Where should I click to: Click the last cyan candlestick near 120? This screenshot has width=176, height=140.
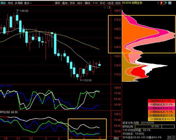pyautogui.click(x=100, y=65)
